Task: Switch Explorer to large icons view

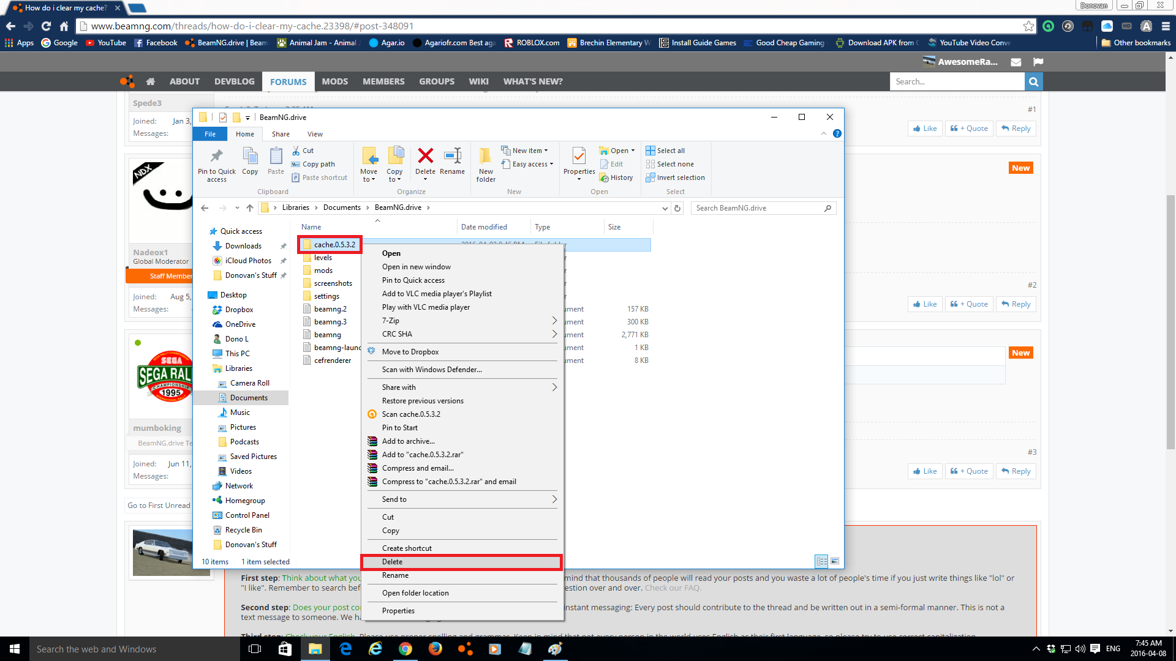Action: click(835, 561)
